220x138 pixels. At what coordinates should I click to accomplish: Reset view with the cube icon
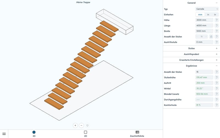pyautogui.click(x=87, y=125)
